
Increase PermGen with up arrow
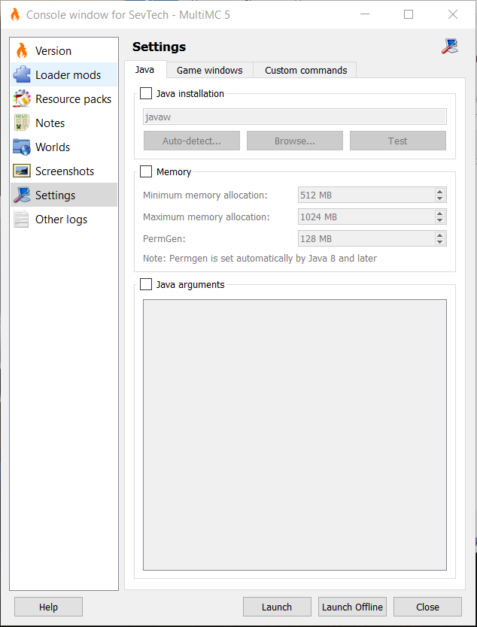point(440,235)
